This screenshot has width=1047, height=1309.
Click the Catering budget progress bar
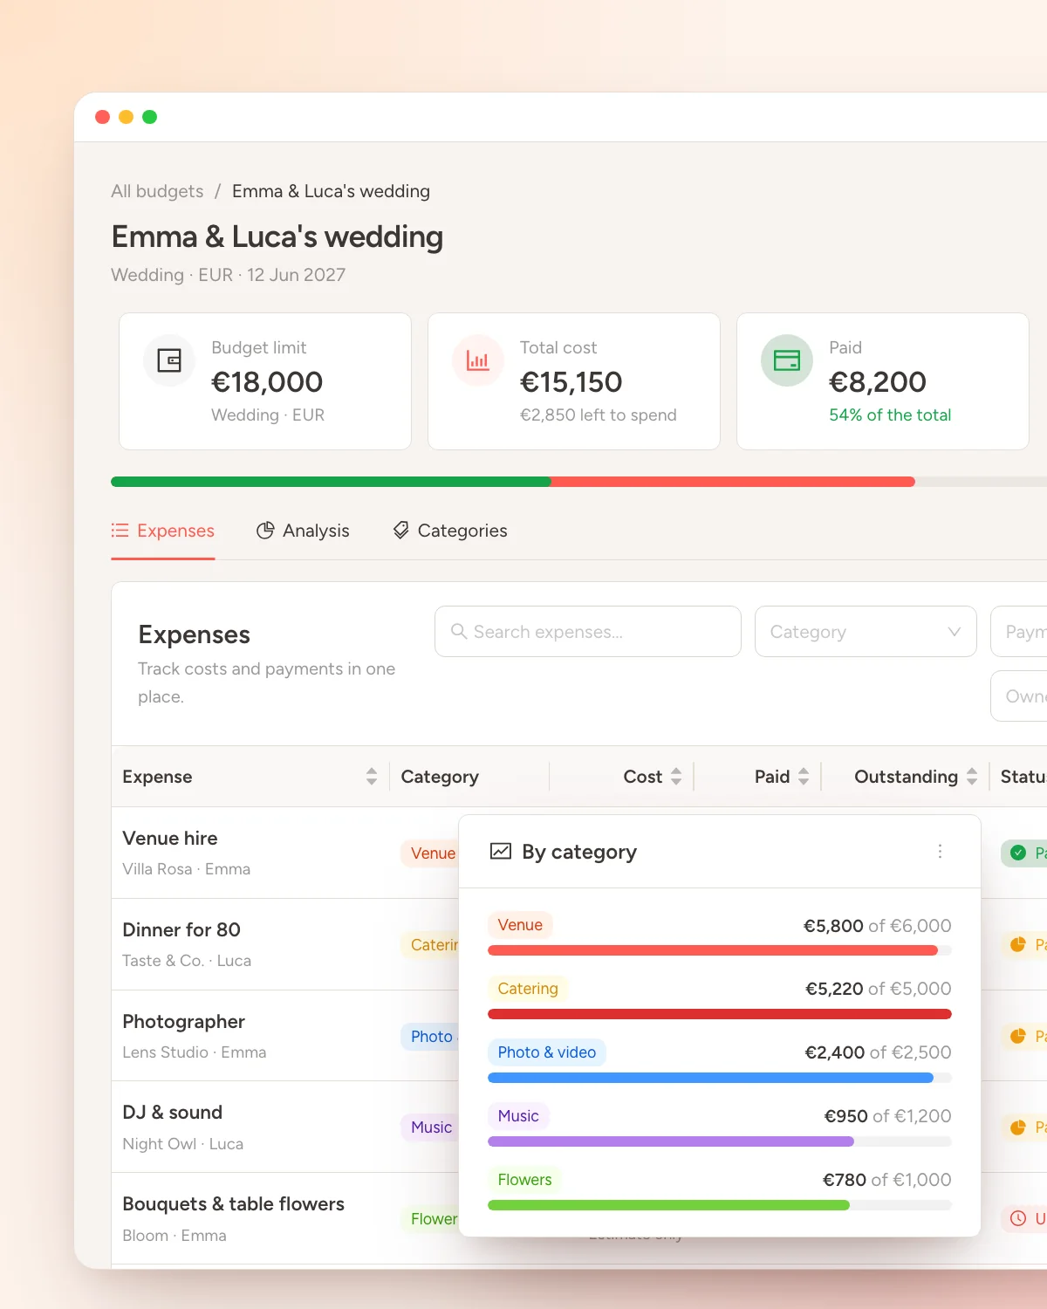tap(720, 1014)
